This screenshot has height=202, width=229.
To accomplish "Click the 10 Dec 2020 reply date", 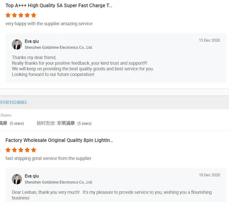I will (209, 175).
